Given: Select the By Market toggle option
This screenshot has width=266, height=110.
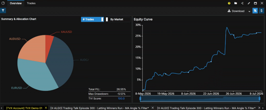Looking at the screenshot, I should point(118,19).
